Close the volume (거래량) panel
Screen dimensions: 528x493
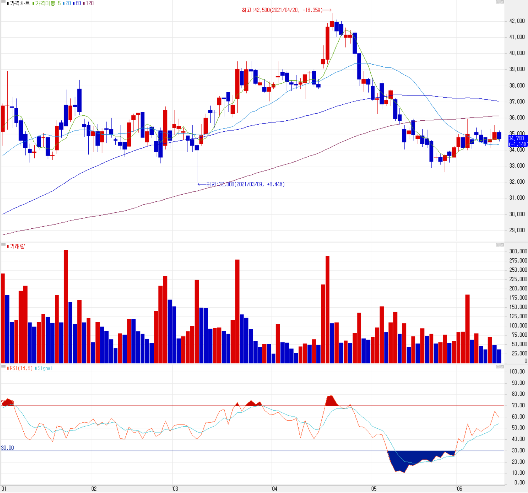pos(502,245)
